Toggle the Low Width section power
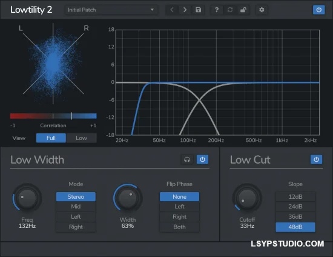Viewport: 333px width, 257px height. (x=202, y=159)
